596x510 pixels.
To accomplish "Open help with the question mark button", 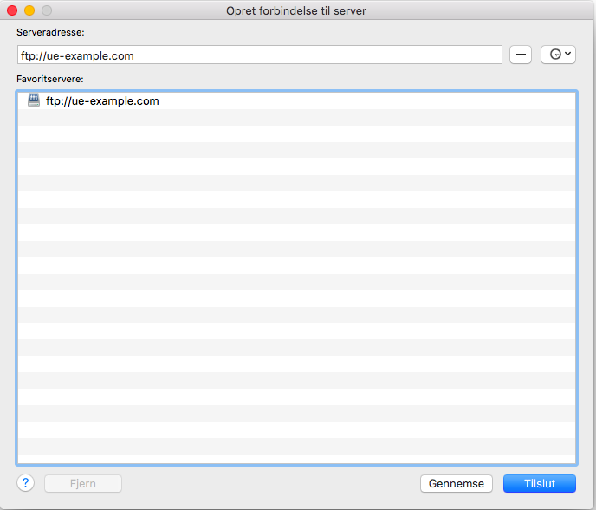I will click(25, 483).
